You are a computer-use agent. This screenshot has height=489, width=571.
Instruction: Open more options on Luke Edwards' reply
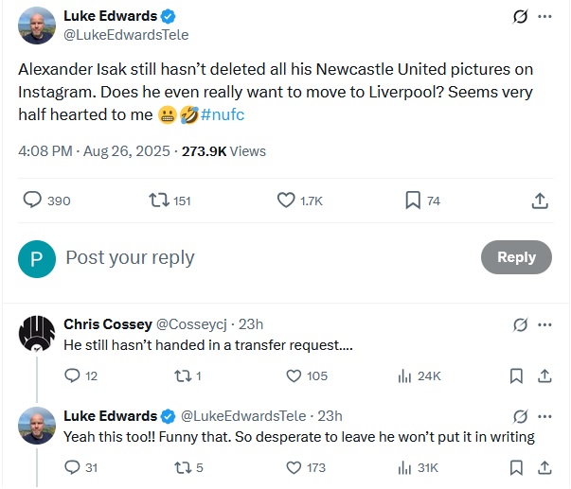click(x=544, y=416)
